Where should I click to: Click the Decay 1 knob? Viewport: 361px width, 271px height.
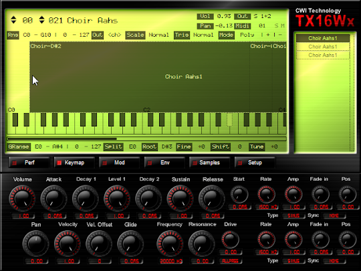[x=86, y=199]
